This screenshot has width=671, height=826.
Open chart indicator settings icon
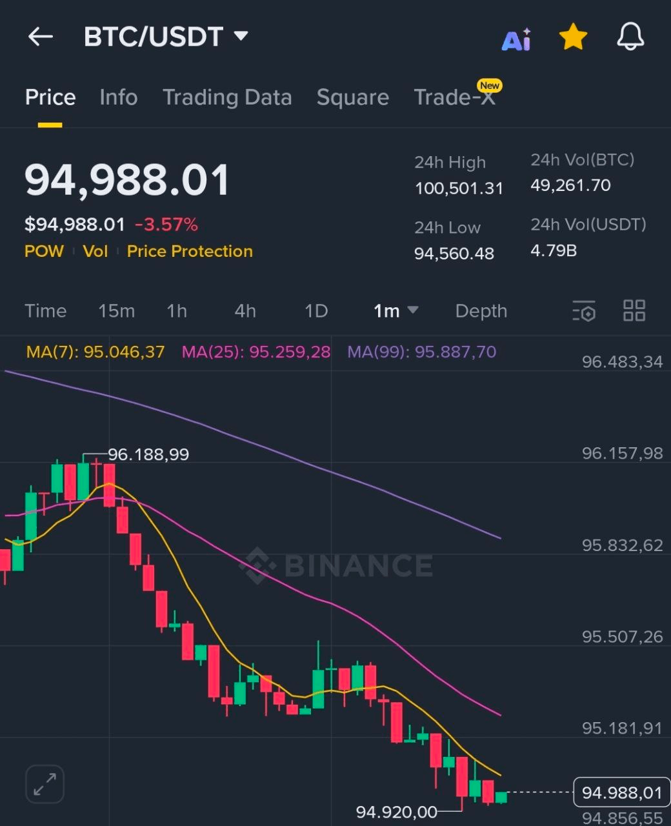click(584, 311)
